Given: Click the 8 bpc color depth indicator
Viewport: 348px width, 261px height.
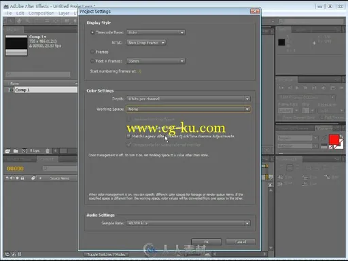Looking at the screenshot, I should coord(35,151).
